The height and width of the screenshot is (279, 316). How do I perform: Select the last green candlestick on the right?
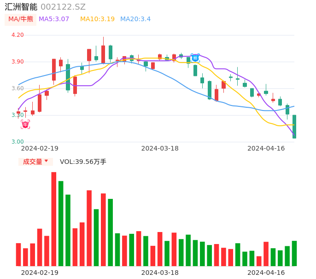tap(294, 127)
